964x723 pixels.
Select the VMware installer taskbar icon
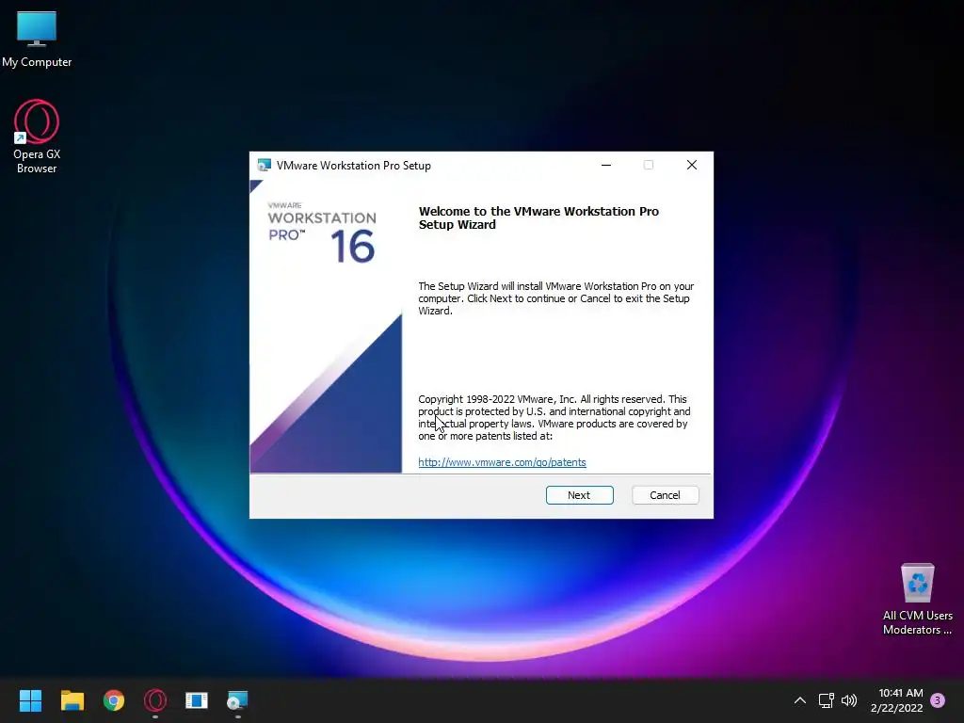point(237,700)
